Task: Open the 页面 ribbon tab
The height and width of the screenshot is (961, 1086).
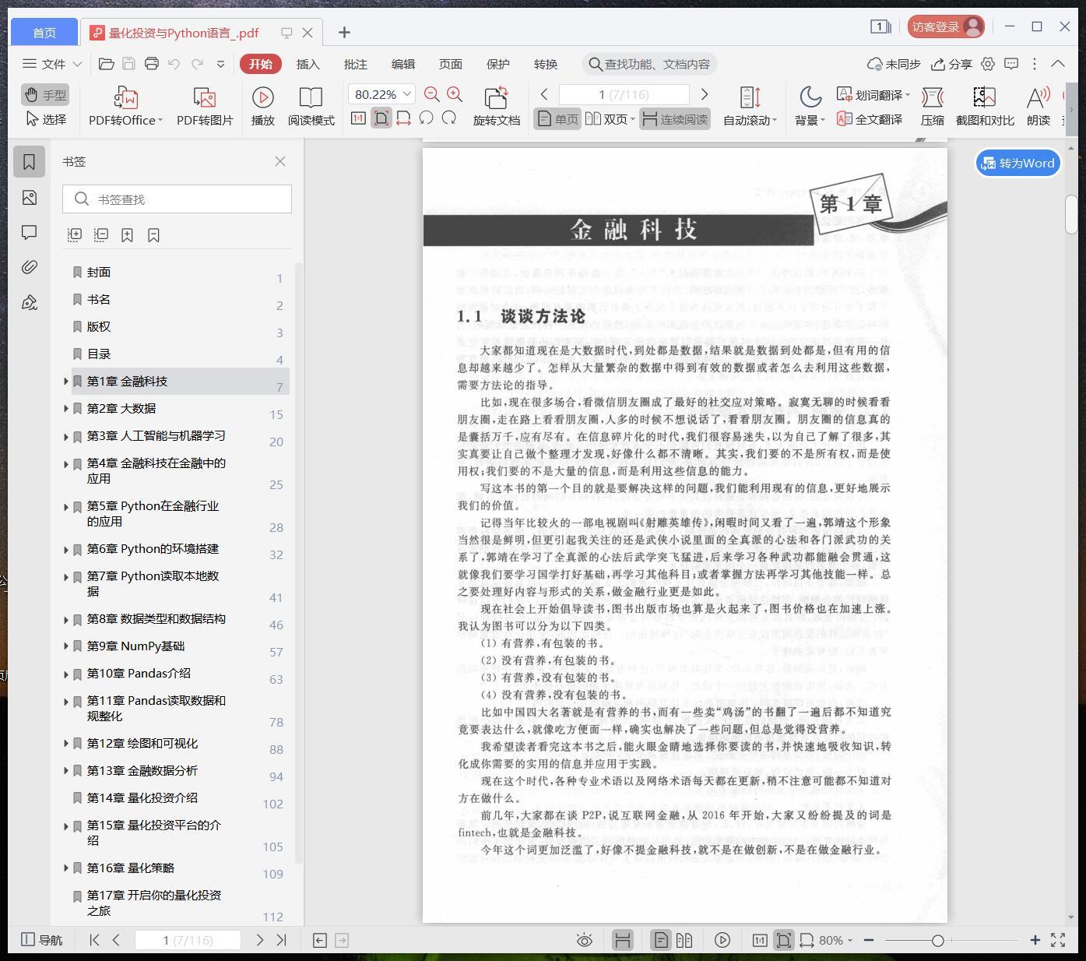Action: (x=451, y=64)
